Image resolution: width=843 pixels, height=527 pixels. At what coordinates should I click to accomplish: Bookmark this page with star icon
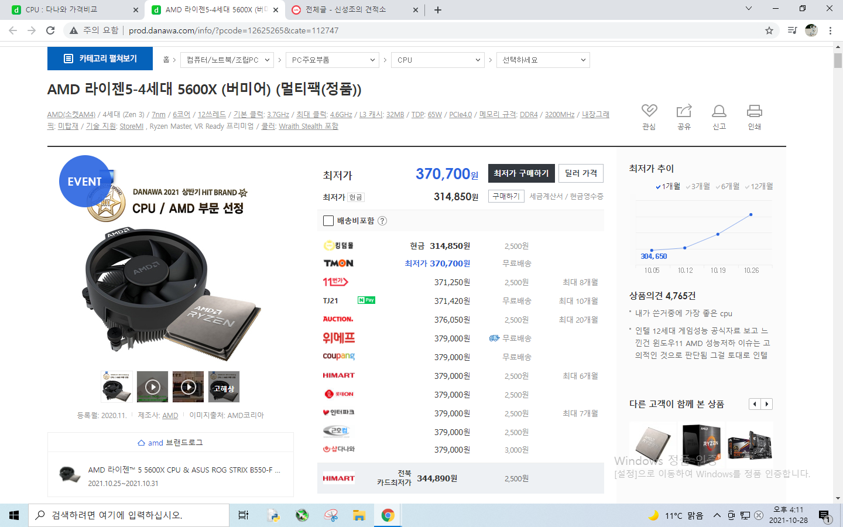tap(769, 30)
